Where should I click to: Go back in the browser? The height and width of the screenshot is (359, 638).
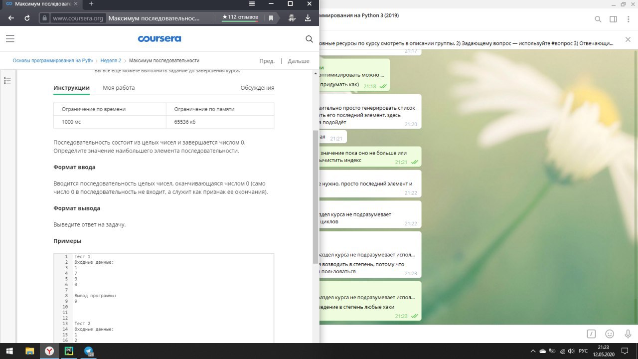pos(11,18)
